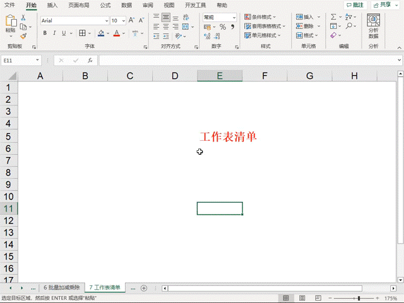404x303 pixels.
Task: Add a new sheet plus button
Action: 144,288
